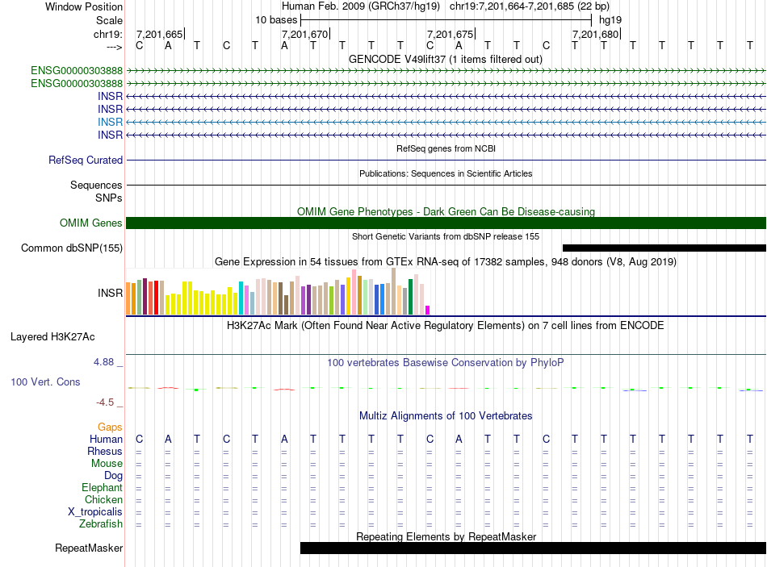Click the 100 Vert. Cons track label
Image resolution: width=767 pixels, height=567 pixels.
tap(45, 381)
